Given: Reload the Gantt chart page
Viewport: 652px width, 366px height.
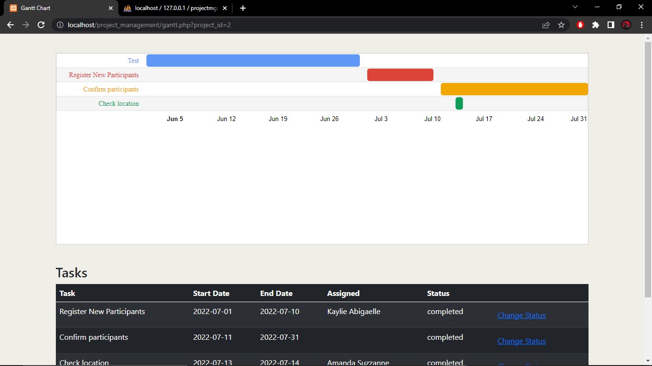Looking at the screenshot, I should (x=41, y=25).
